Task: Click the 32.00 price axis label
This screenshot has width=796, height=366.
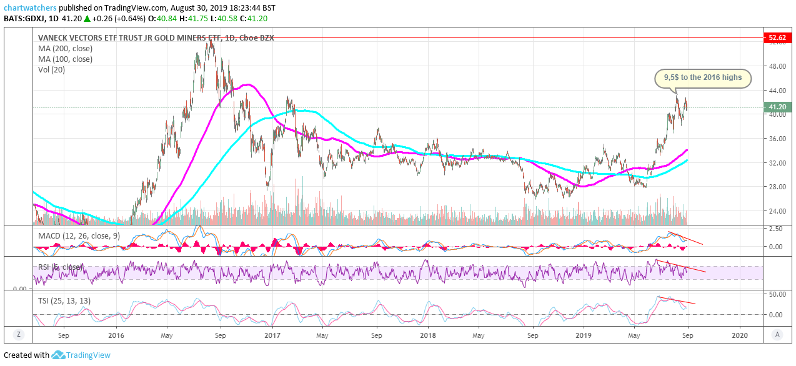Action: coord(777,163)
